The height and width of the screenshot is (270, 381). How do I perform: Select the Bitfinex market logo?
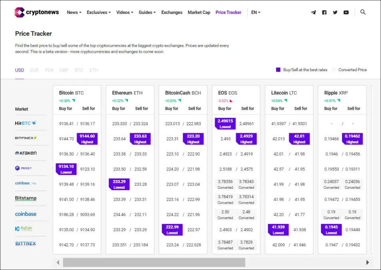pyautogui.click(x=26, y=138)
